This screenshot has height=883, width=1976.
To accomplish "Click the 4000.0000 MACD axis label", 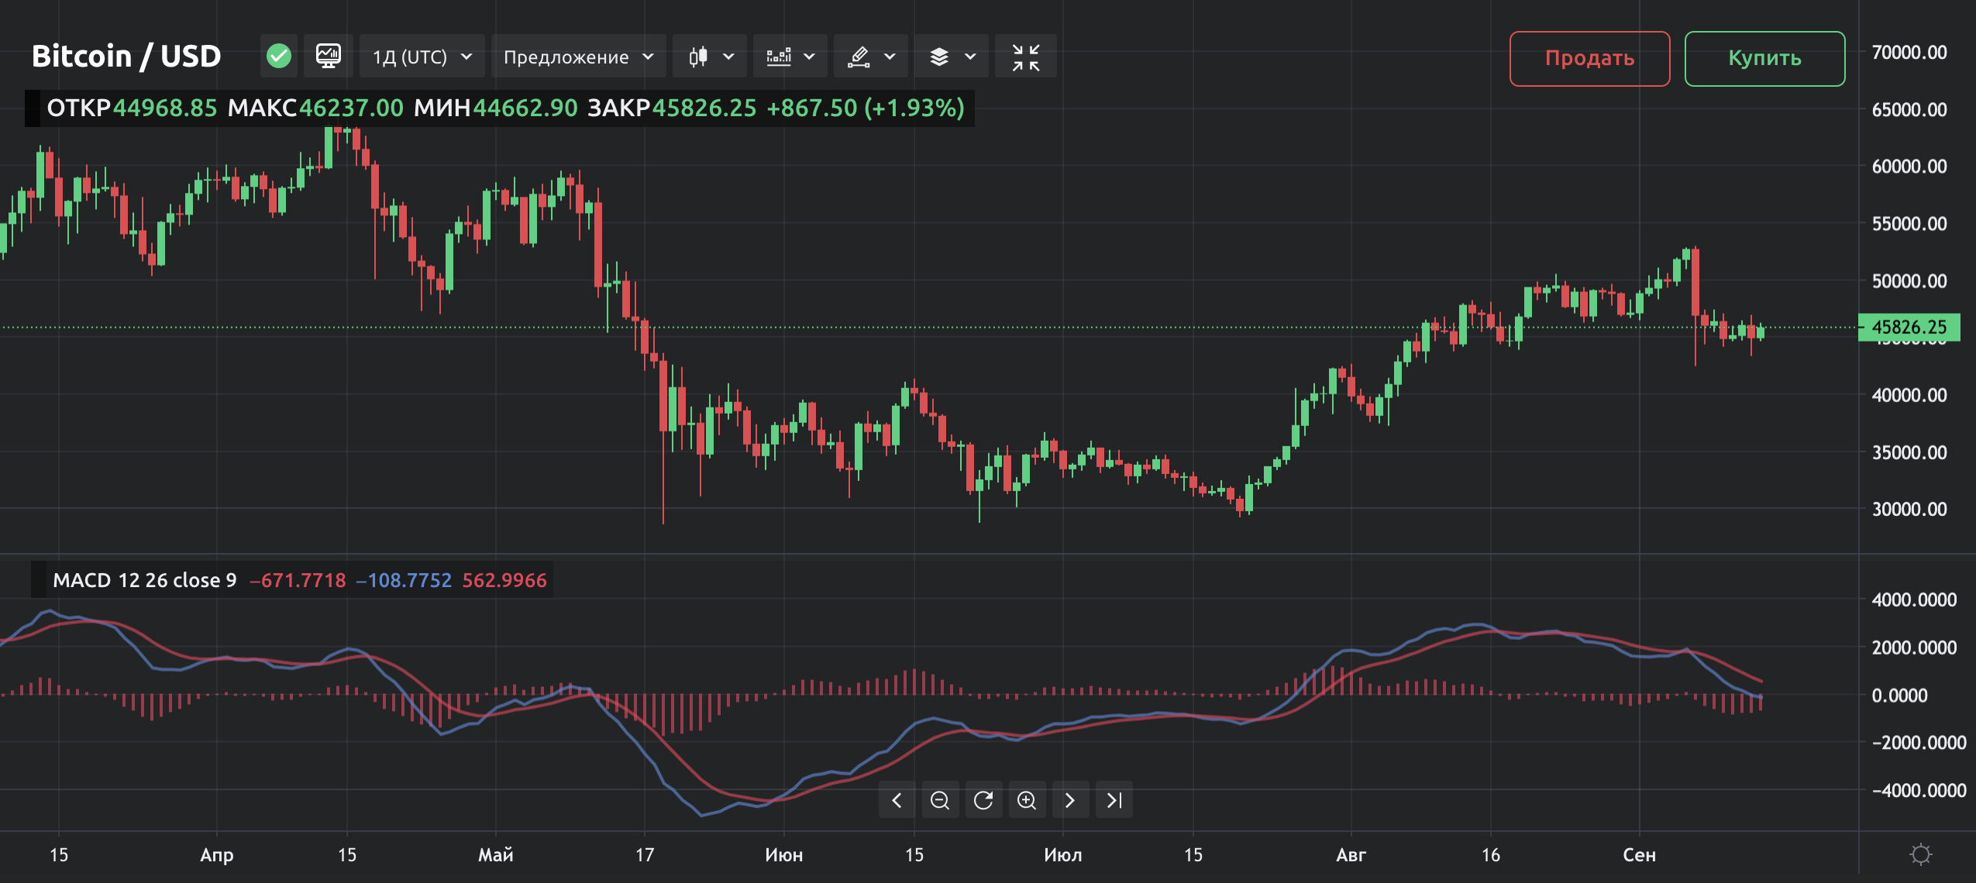I will click(x=1914, y=600).
